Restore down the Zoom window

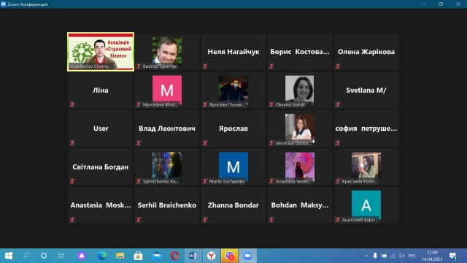pos(441,4)
